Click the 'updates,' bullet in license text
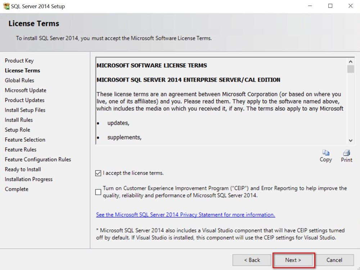 coord(118,123)
